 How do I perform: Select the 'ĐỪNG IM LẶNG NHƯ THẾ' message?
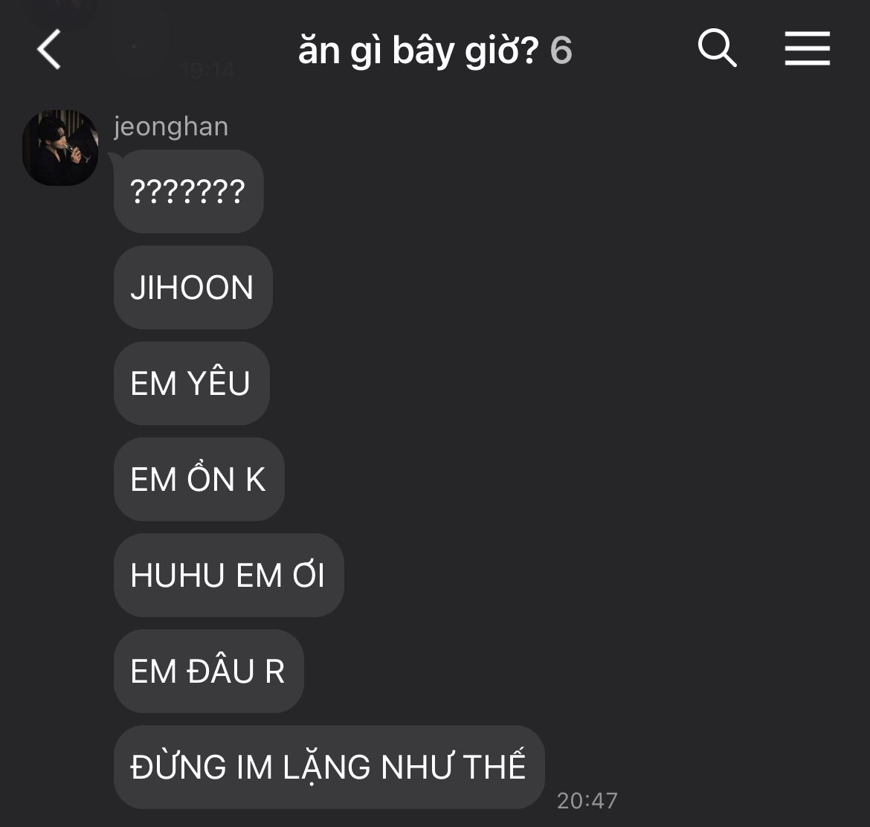(x=329, y=767)
